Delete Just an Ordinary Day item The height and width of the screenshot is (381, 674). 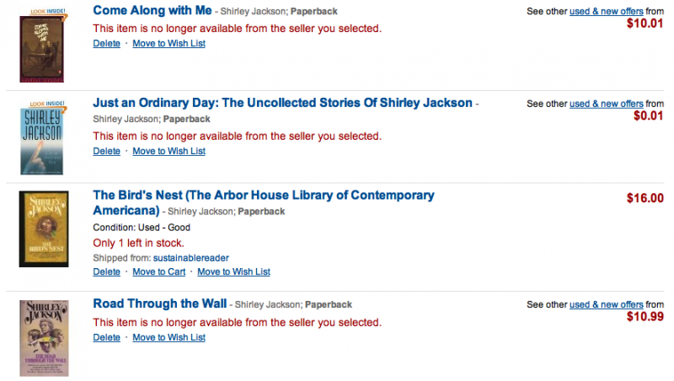coord(106,151)
